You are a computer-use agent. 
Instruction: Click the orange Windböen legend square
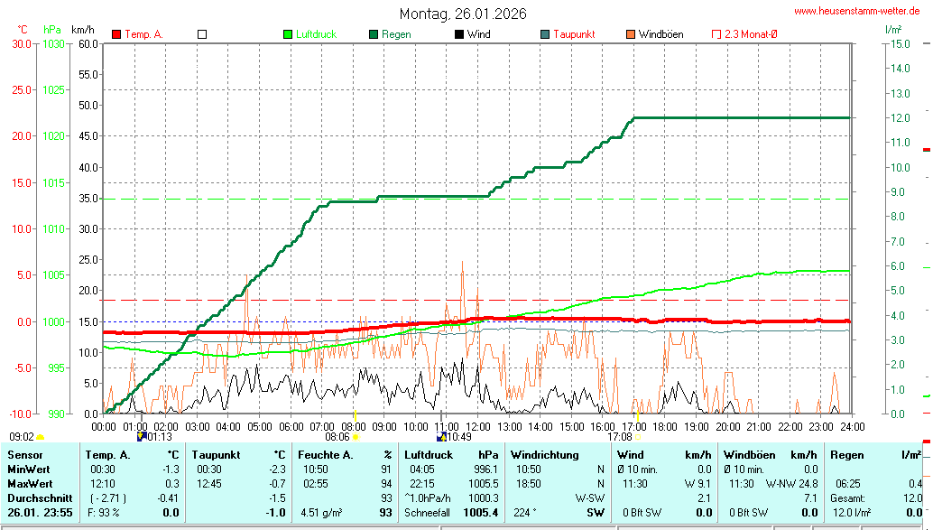[630, 34]
